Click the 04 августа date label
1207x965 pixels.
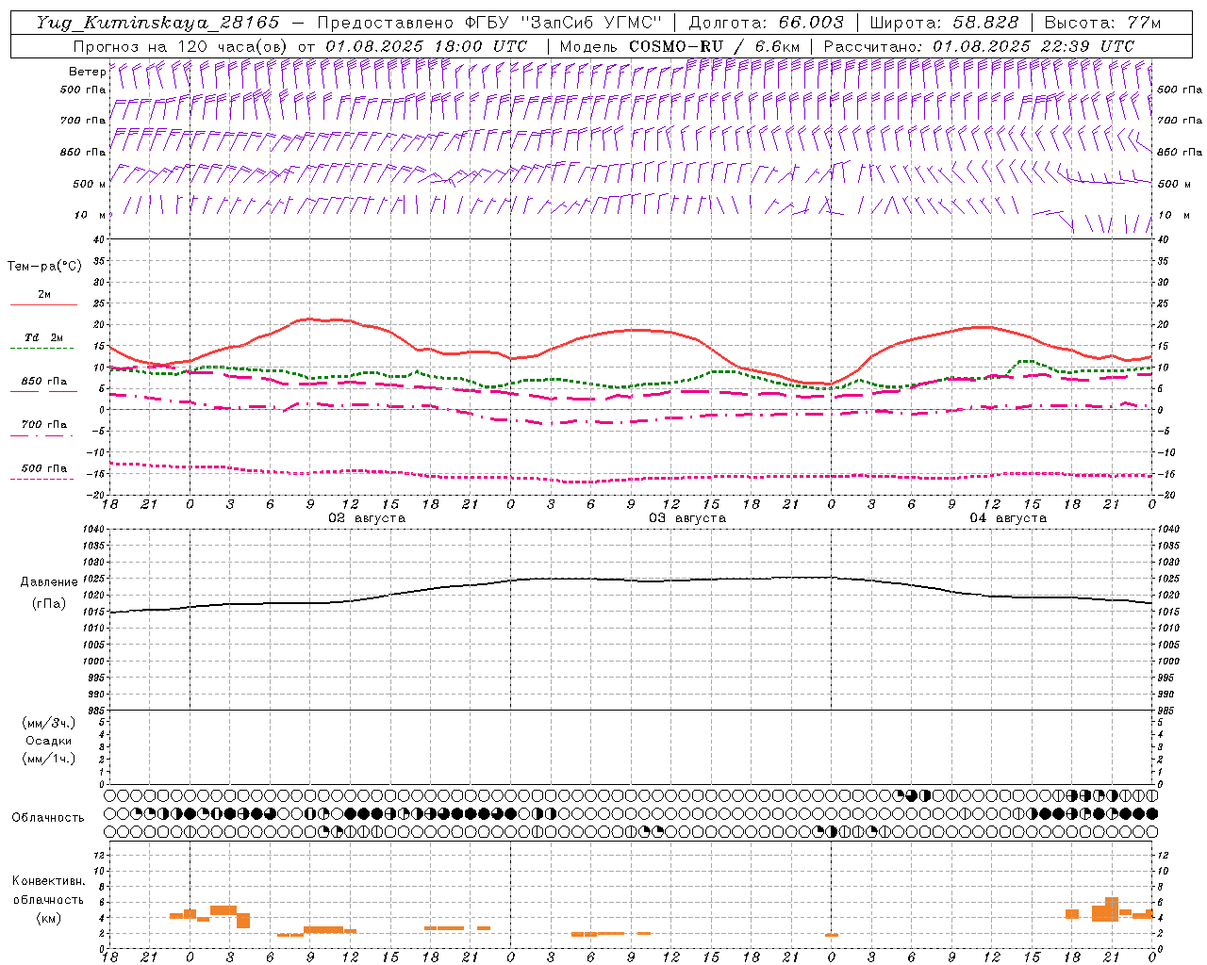1008,518
